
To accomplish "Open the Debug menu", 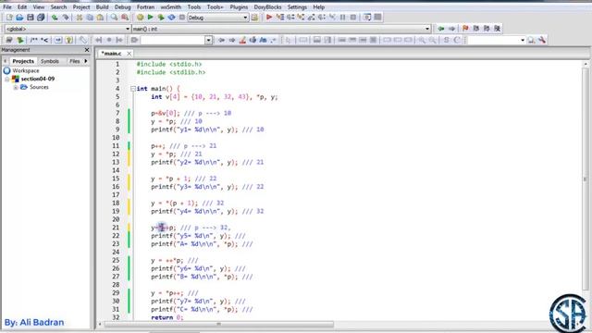I will [122, 6].
